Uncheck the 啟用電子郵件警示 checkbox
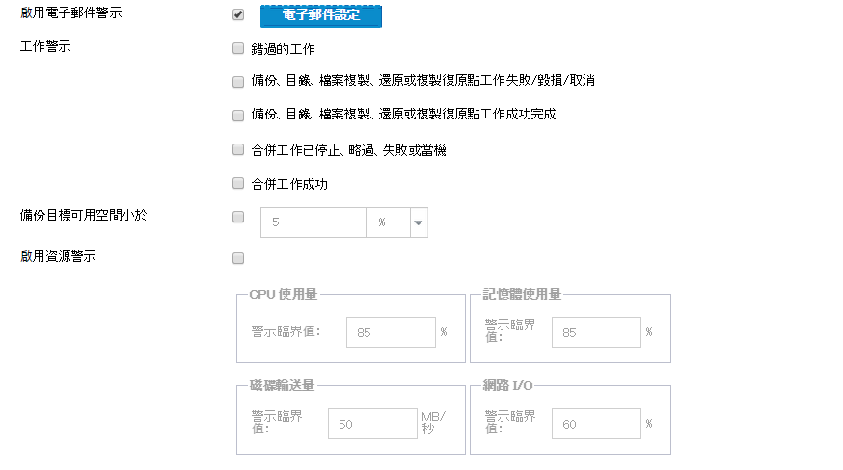This screenshot has height=470, width=843. 238,15
